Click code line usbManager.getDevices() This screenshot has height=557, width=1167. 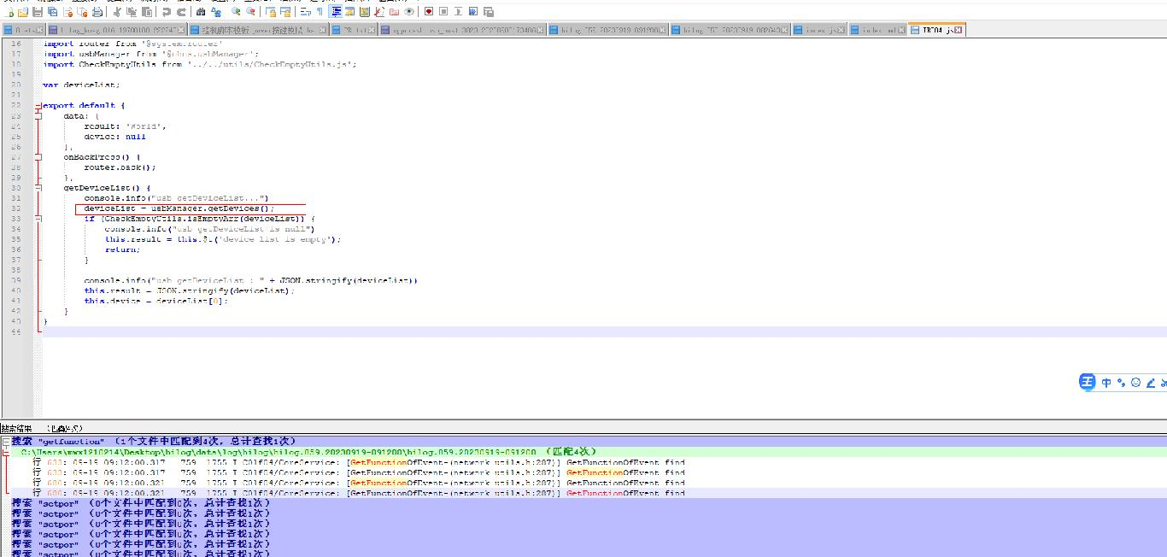click(x=179, y=208)
